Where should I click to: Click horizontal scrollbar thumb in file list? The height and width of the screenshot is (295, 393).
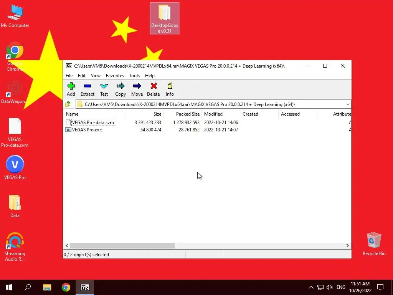(122, 245)
